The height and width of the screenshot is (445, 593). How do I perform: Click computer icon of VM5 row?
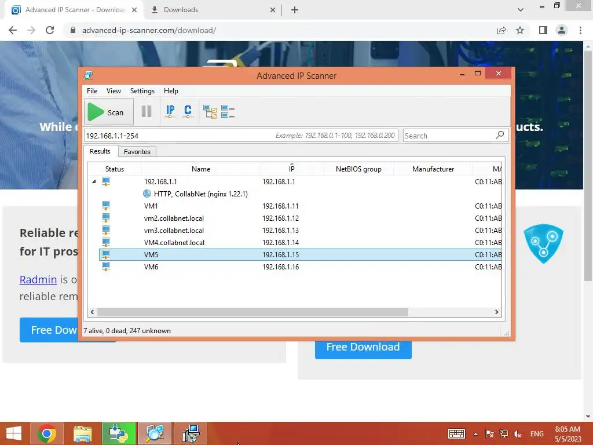(x=106, y=254)
